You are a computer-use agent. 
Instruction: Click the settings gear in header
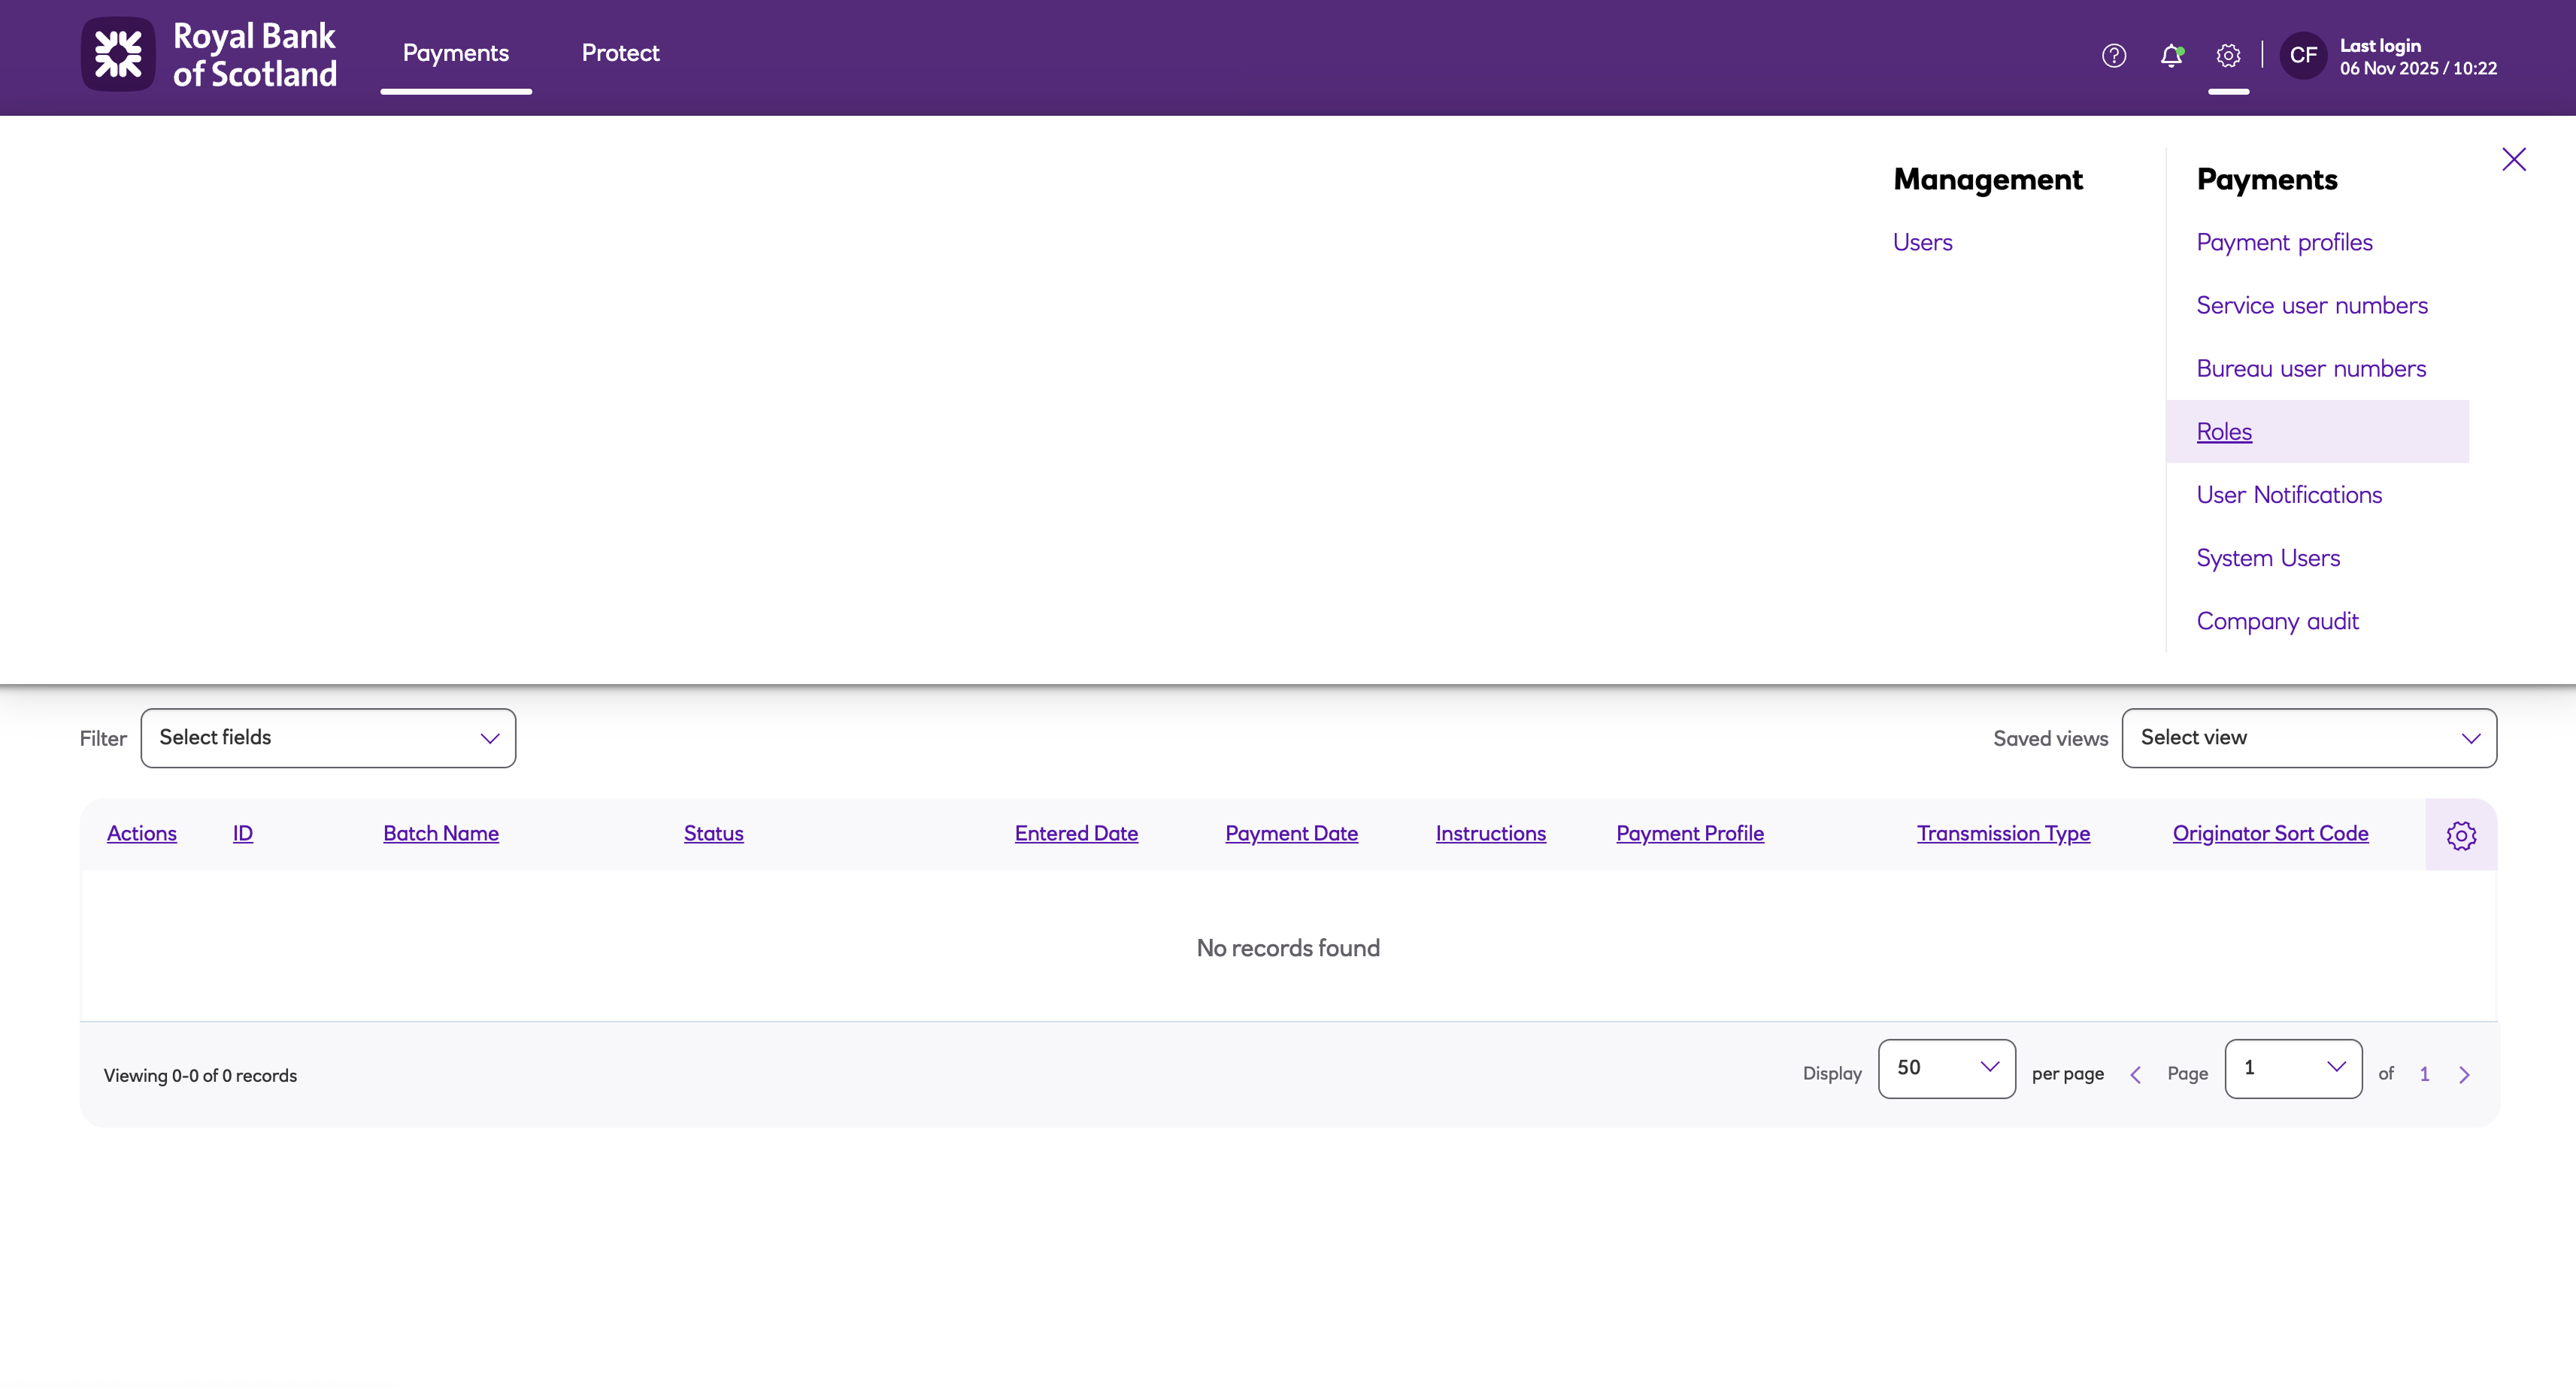(2228, 56)
